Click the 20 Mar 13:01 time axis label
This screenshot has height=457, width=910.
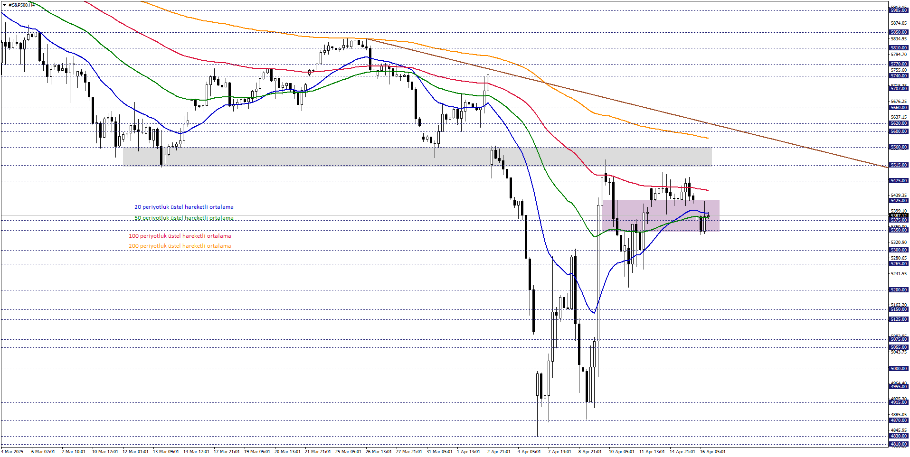(287, 452)
